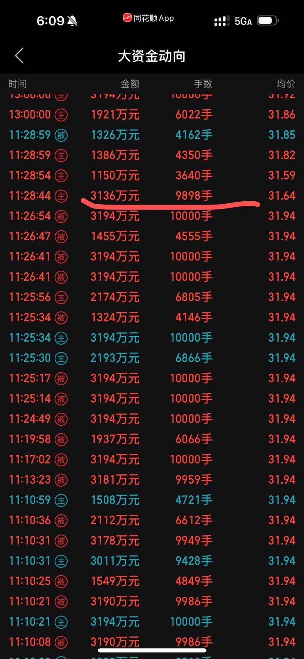
Task: Tap the 金额 column header
Action: (130, 84)
